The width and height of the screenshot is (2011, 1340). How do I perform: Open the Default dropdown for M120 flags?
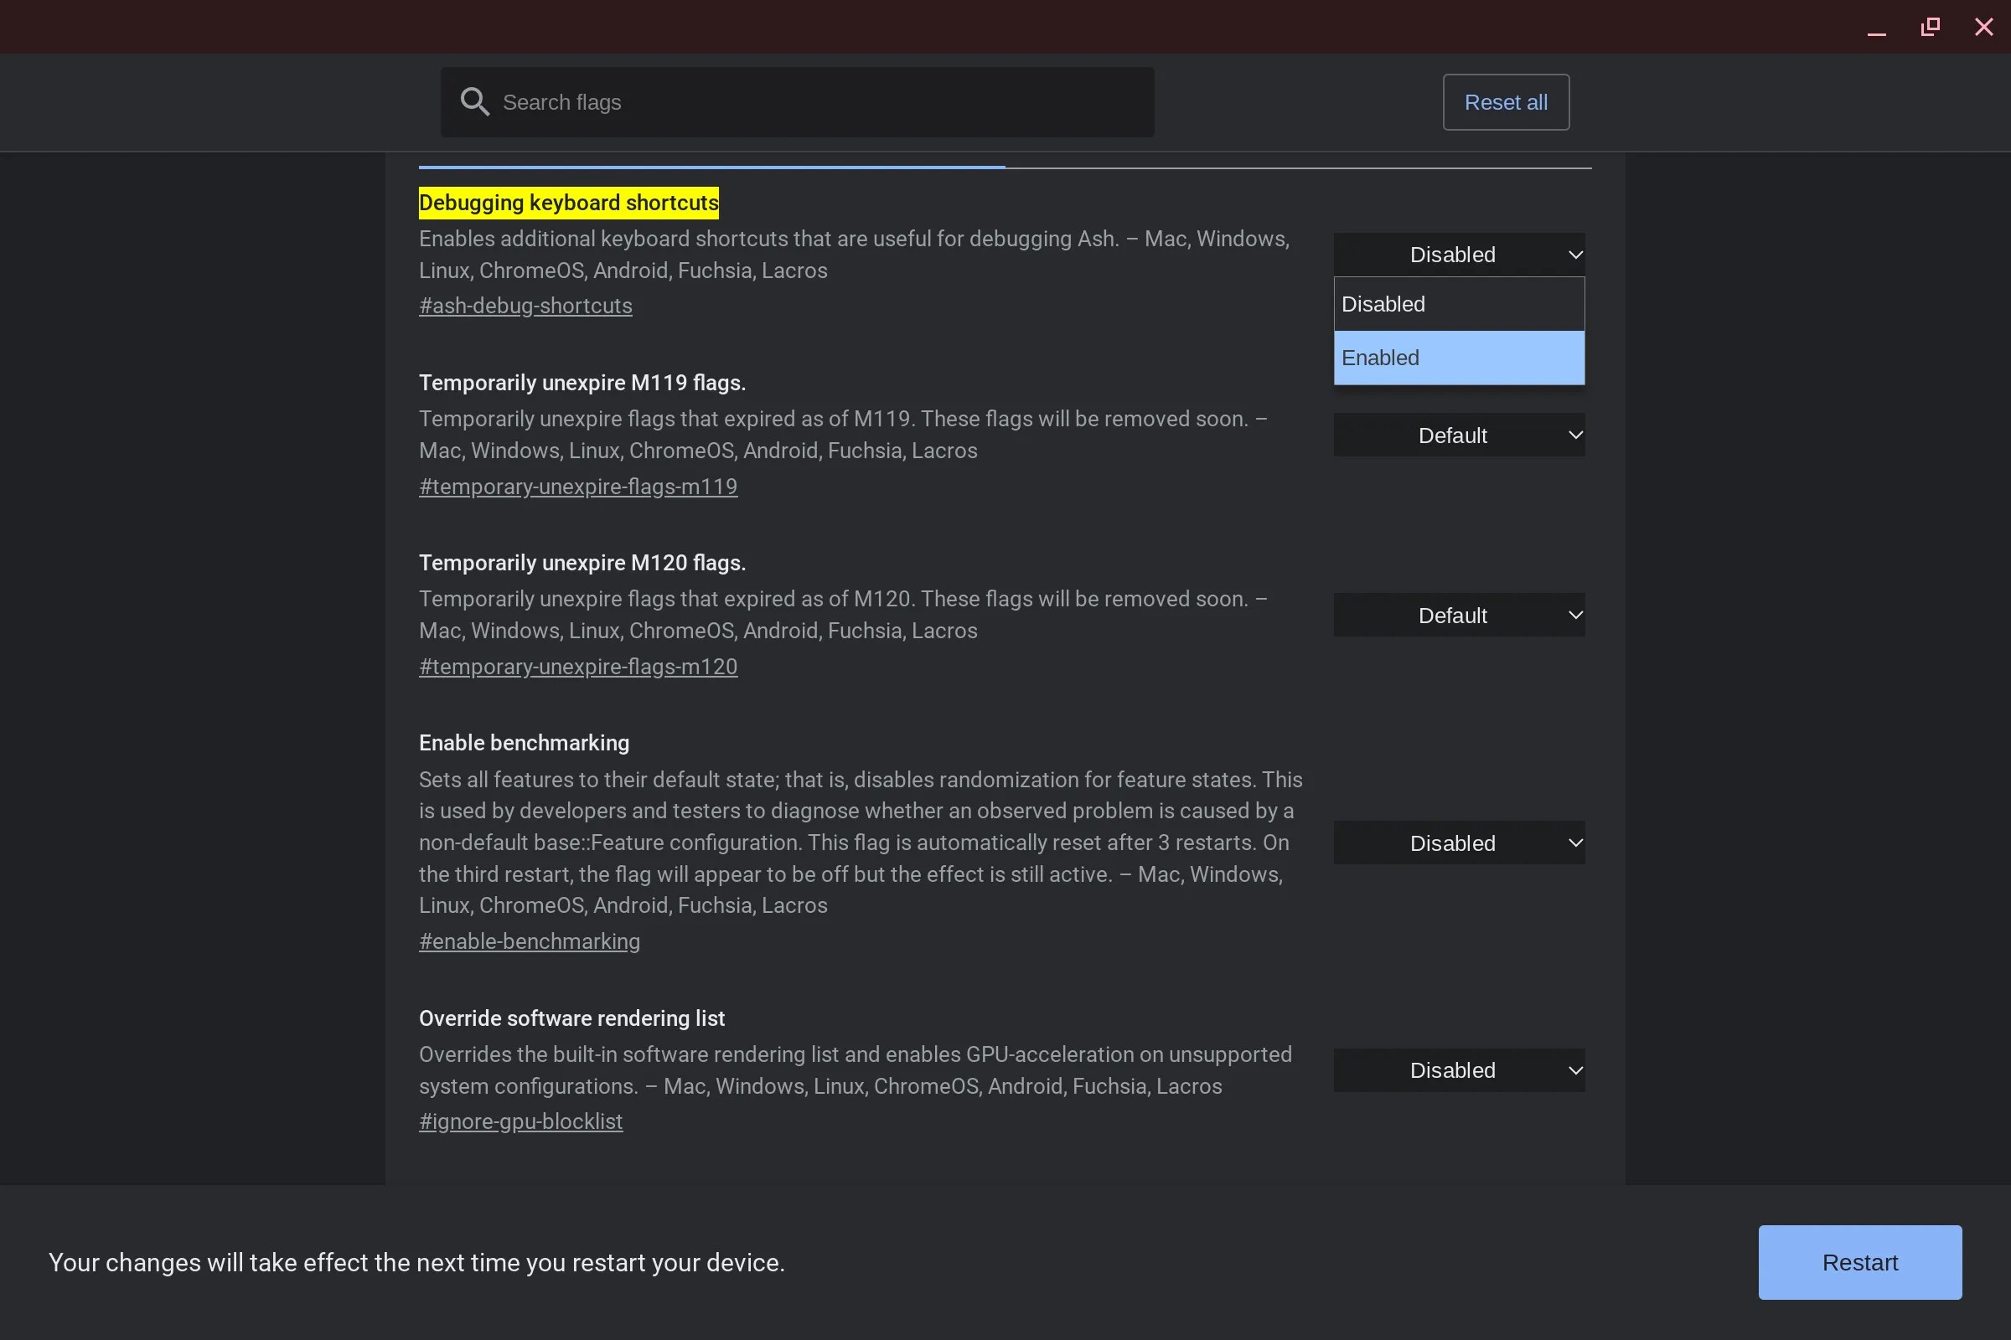1459,615
